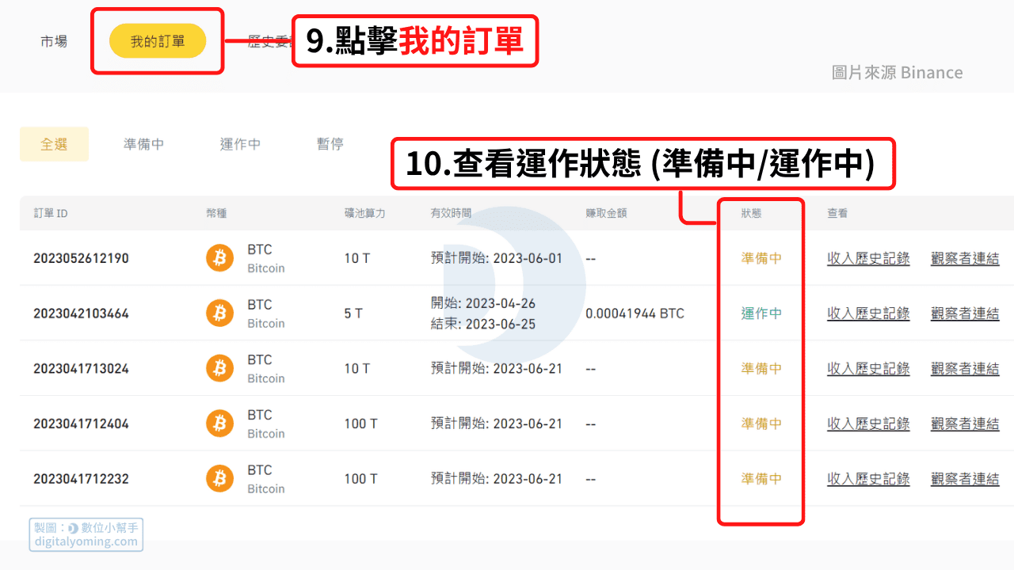This screenshot has width=1014, height=570.
Task: Click Bitcoin icon for order 2023041712404
Action: pyautogui.click(x=219, y=424)
